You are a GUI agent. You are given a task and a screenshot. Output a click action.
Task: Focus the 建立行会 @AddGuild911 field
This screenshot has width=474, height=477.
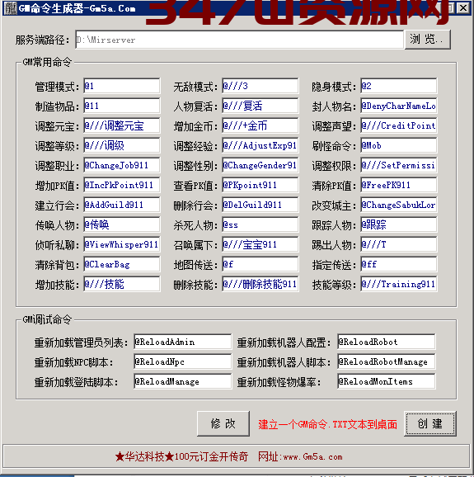pos(121,205)
